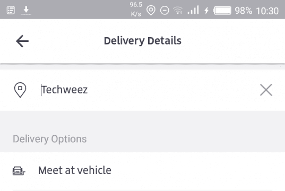
Task: Tap the 96.5 K/s network speed indicator
Action: point(136,9)
